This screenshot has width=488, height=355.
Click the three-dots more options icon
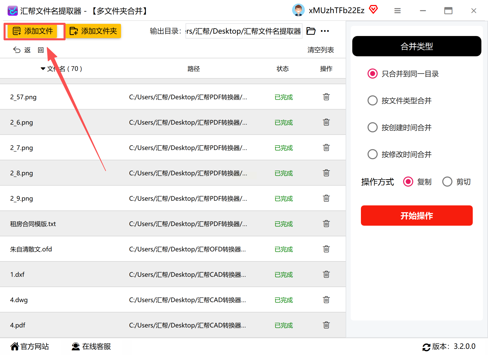325,31
